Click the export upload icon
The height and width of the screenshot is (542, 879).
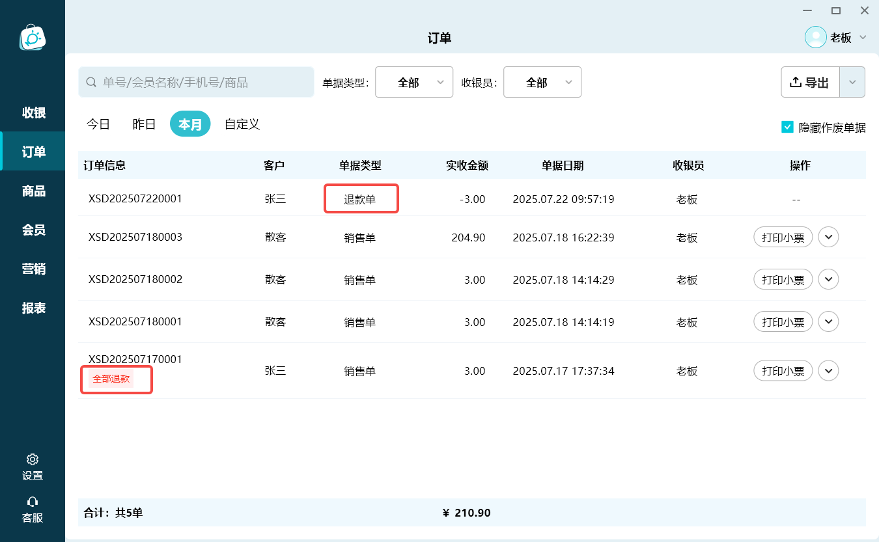[795, 82]
